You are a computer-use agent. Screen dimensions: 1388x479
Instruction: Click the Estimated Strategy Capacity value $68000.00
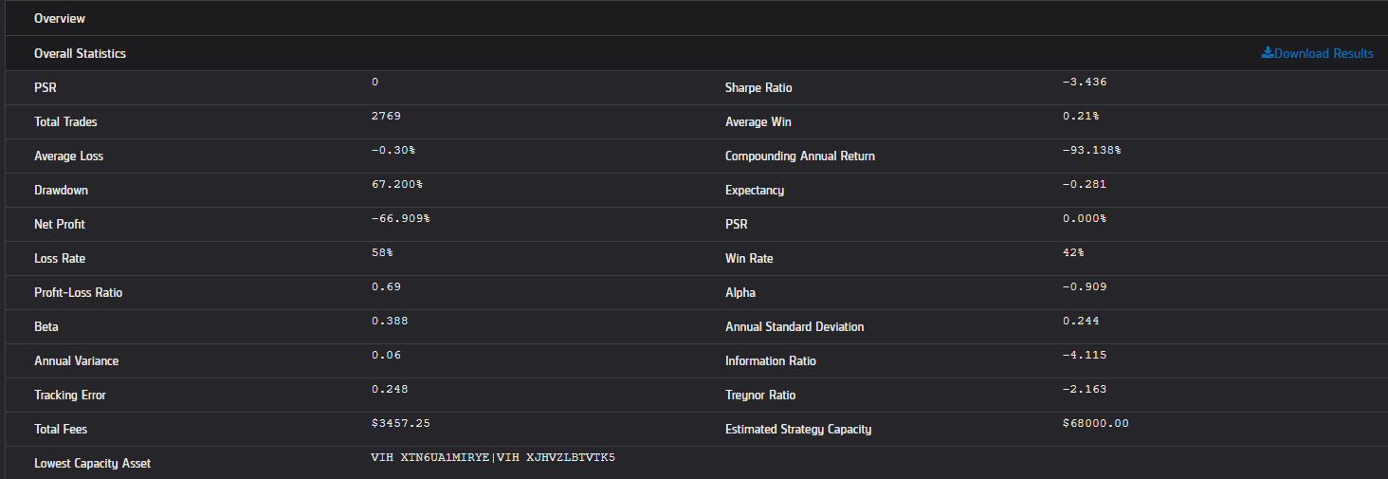pyautogui.click(x=1096, y=423)
